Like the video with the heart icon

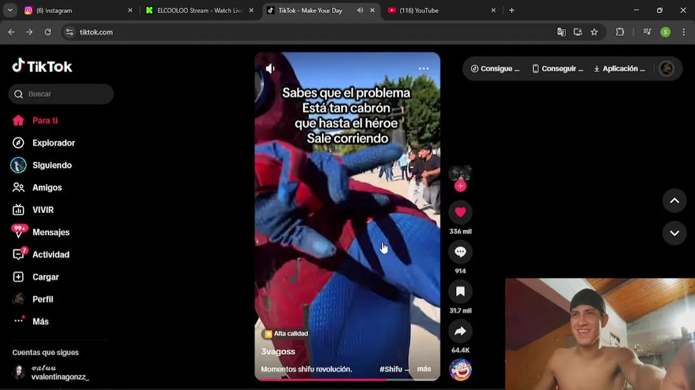(x=460, y=212)
